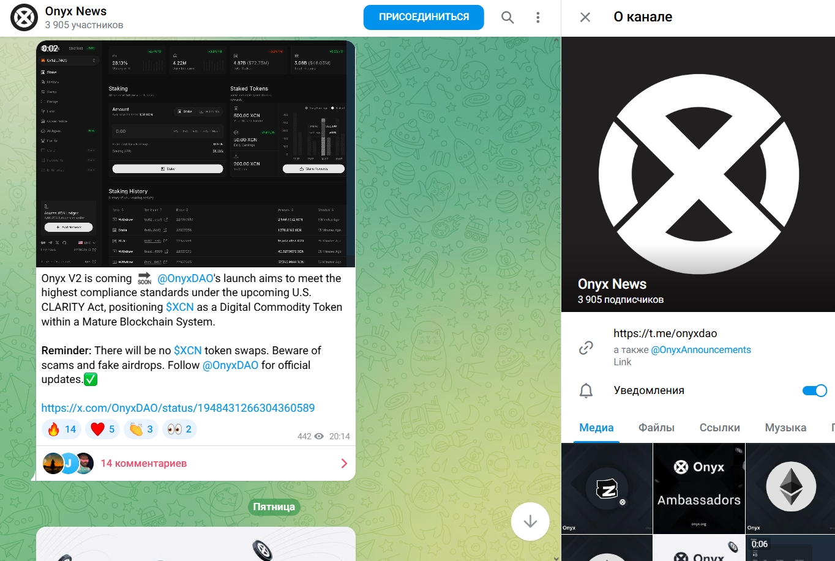Click the red chevron arrow on comments row
This screenshot has height=561, width=835.
point(344,463)
